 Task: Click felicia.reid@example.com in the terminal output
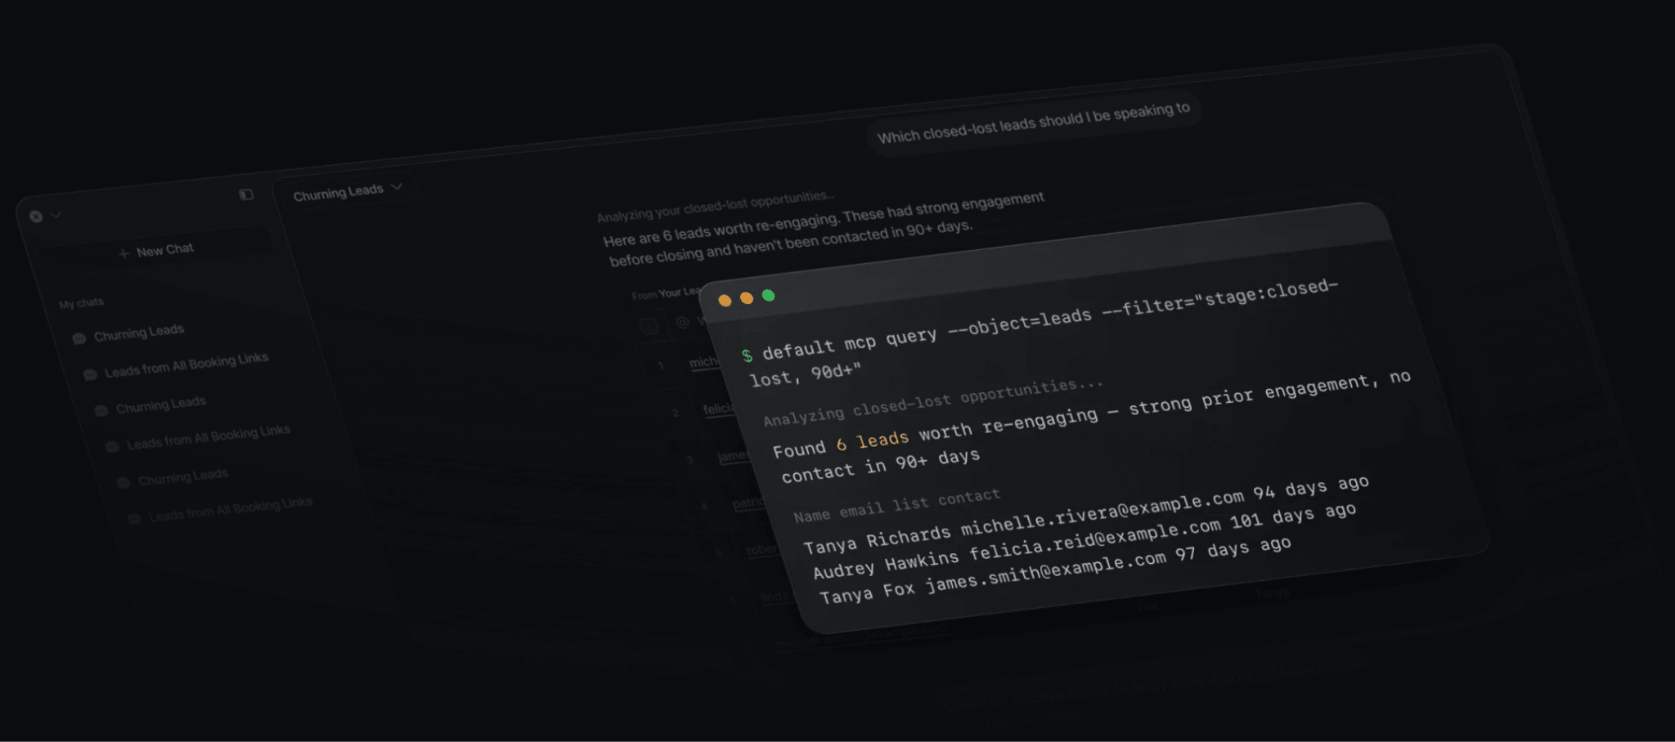click(x=1095, y=537)
